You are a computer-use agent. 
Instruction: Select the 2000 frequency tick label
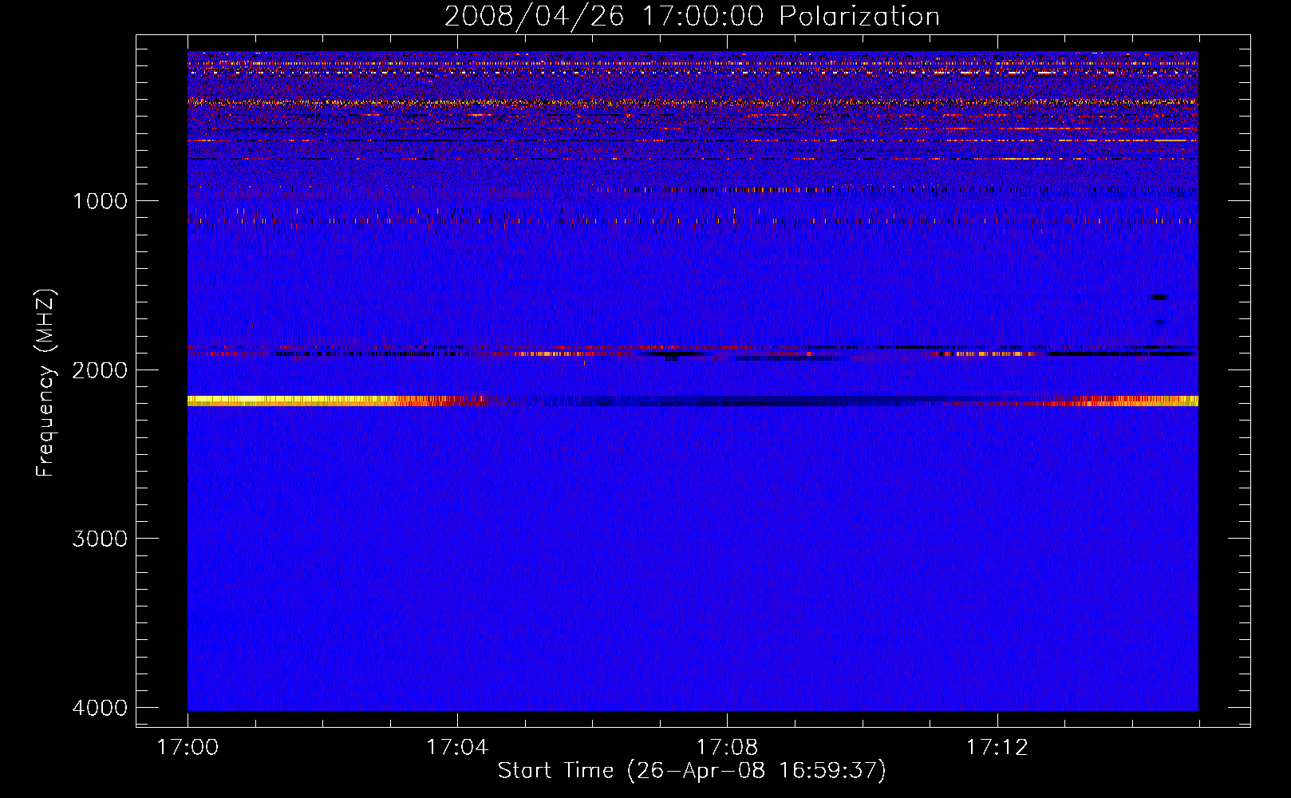pyautogui.click(x=100, y=370)
